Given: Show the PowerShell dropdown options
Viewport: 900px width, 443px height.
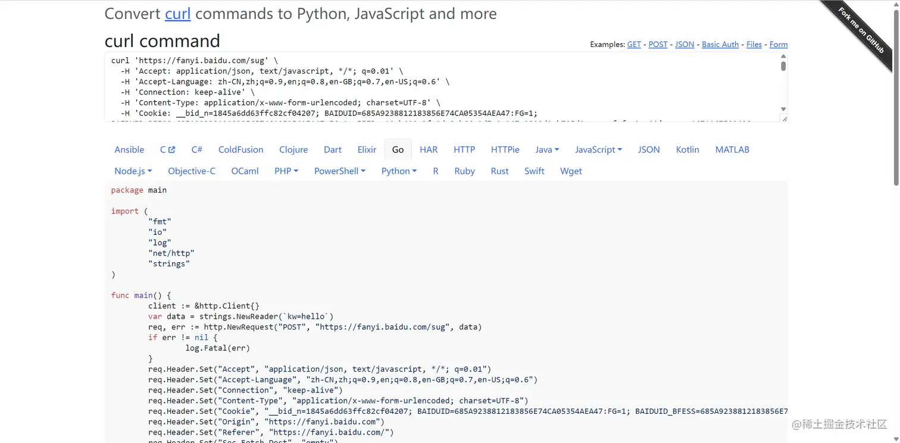Looking at the screenshot, I should tap(339, 171).
